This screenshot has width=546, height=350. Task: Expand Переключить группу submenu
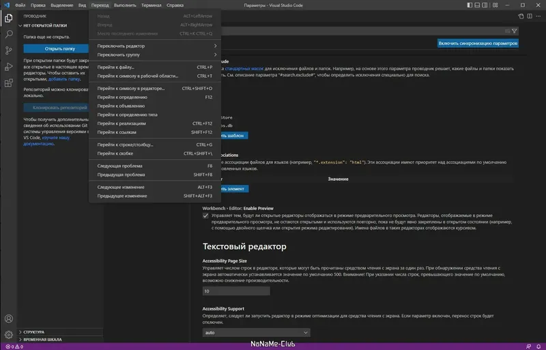[155, 55]
